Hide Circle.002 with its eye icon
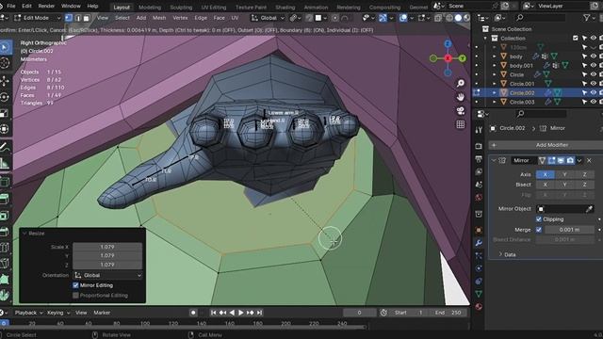603x339 pixels. point(594,92)
